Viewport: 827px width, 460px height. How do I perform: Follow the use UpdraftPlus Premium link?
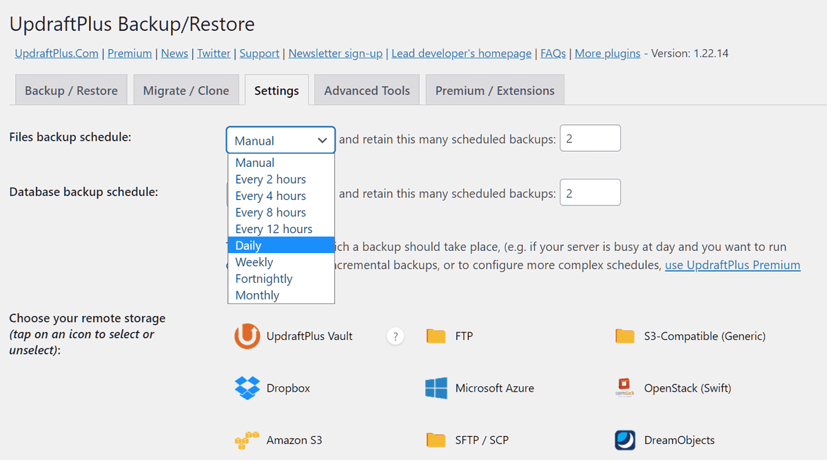(x=732, y=265)
